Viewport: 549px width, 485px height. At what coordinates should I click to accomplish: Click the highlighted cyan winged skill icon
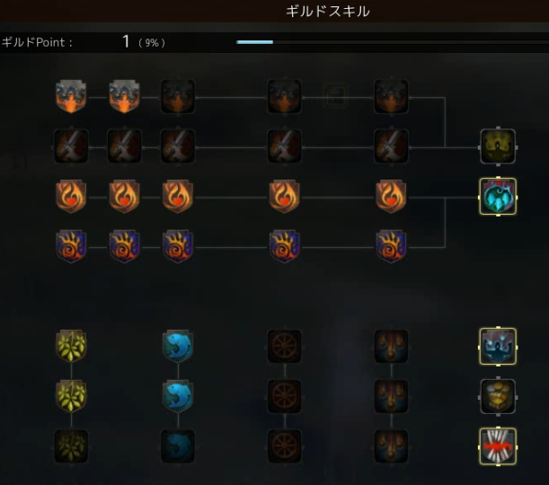click(x=498, y=197)
